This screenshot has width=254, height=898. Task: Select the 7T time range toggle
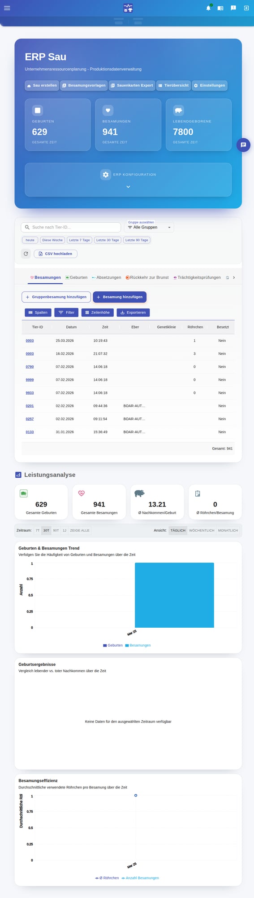tap(38, 530)
